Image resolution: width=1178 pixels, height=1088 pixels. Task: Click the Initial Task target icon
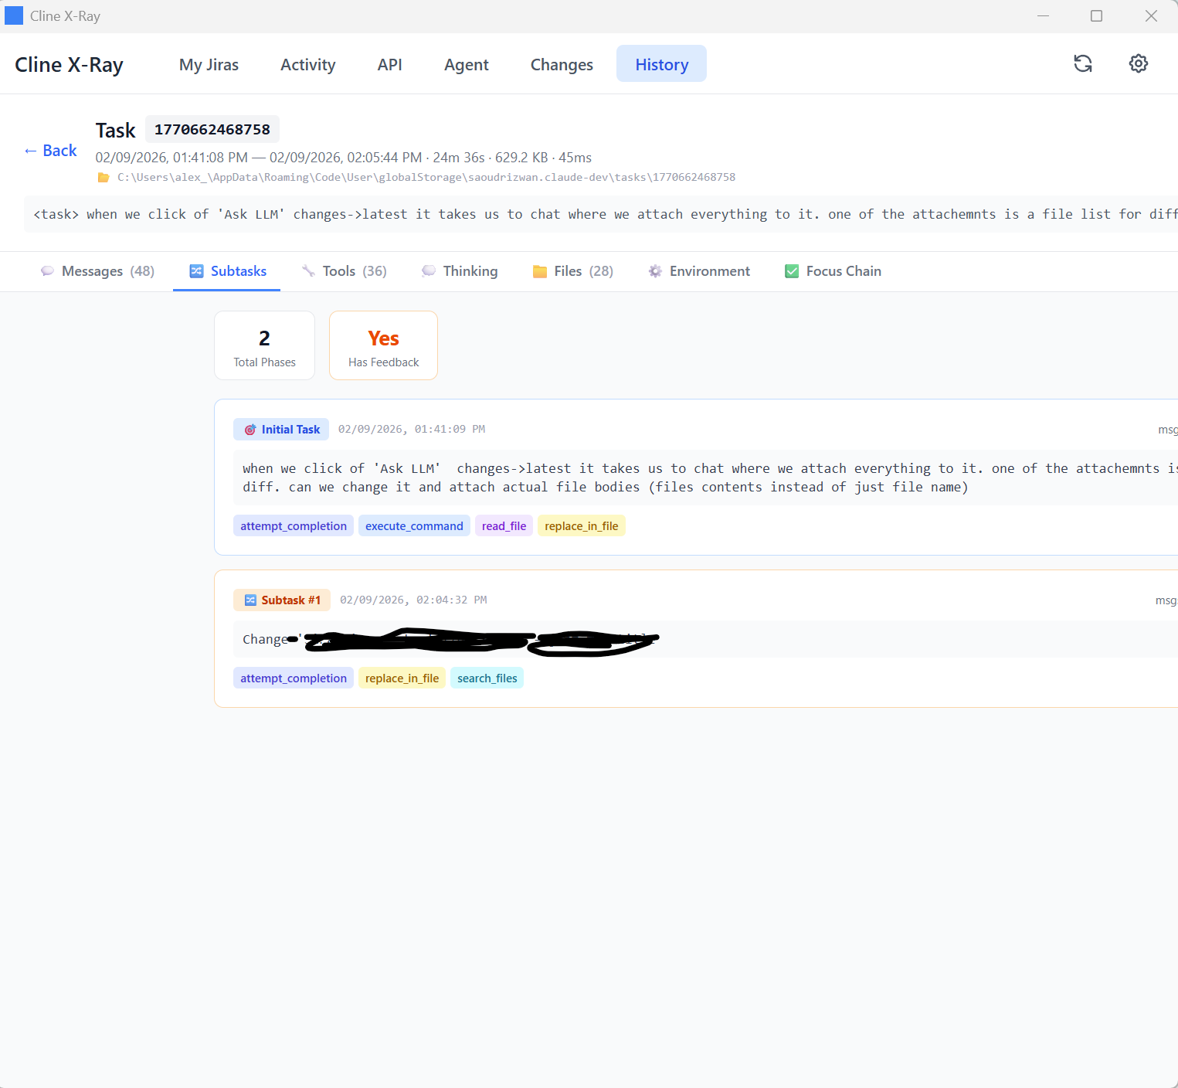pos(250,430)
